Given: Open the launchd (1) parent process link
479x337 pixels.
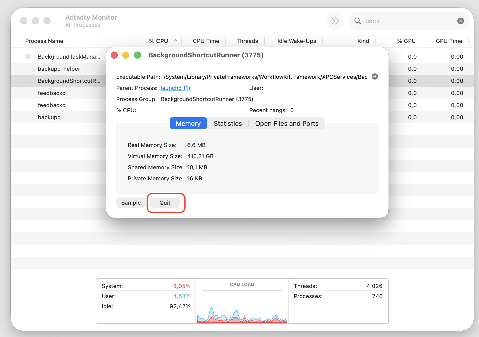Looking at the screenshot, I should (x=176, y=88).
